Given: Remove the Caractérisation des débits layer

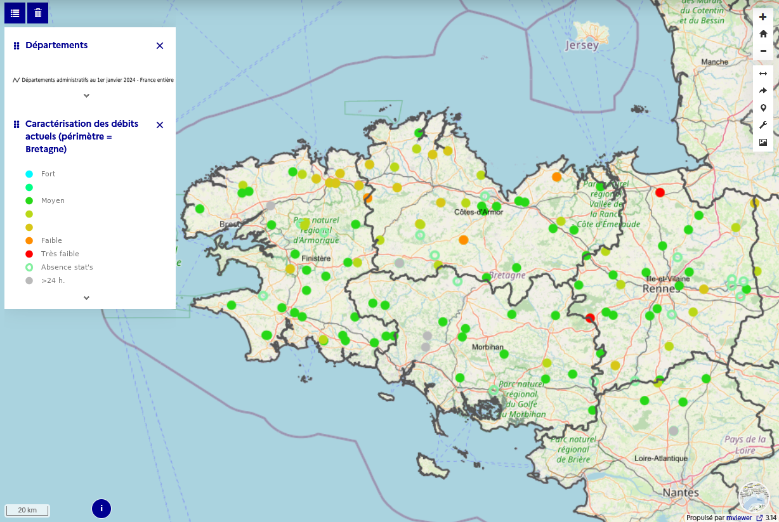Looking at the screenshot, I should tap(160, 125).
